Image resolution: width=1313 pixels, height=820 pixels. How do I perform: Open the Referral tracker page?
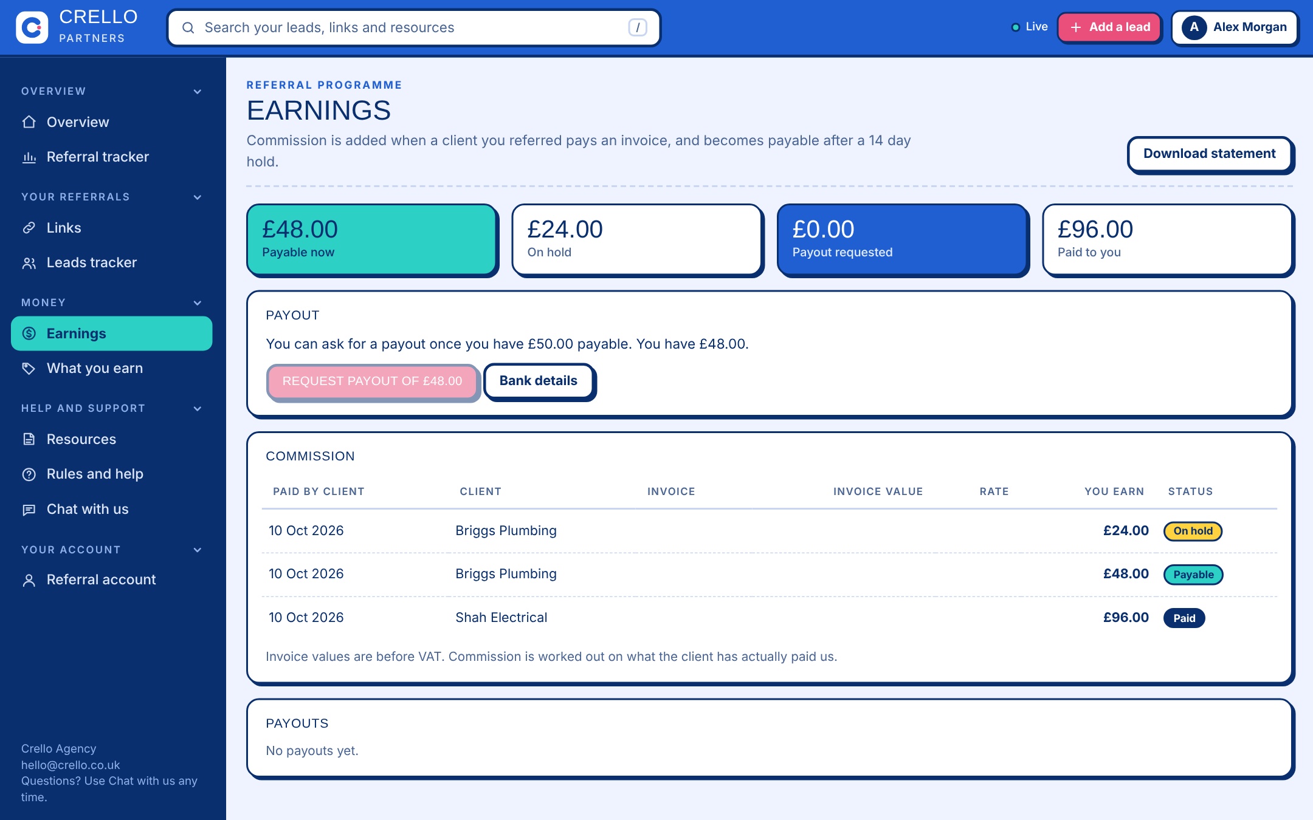click(112, 157)
